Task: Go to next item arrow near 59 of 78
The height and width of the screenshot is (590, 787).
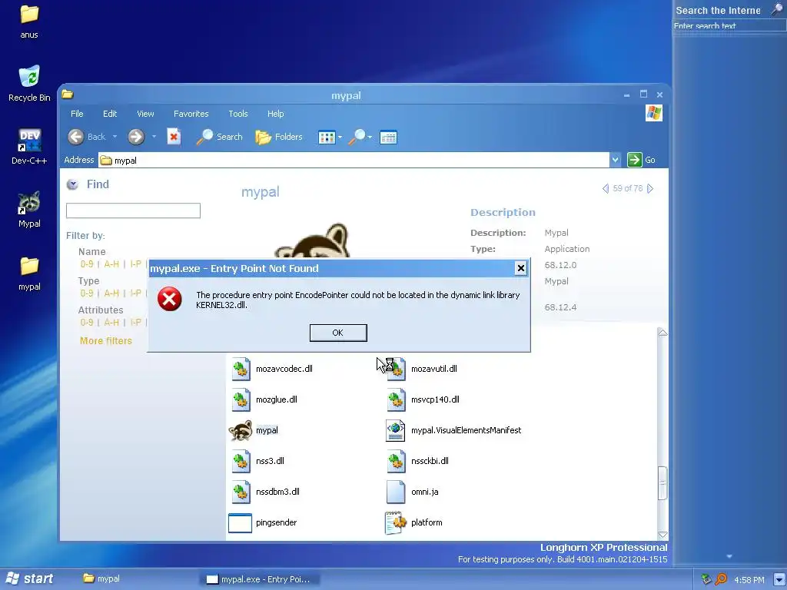Action: 650,189
